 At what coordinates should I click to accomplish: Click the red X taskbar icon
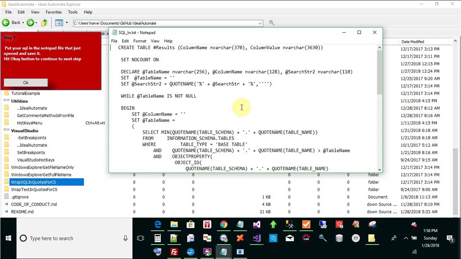click(240, 238)
